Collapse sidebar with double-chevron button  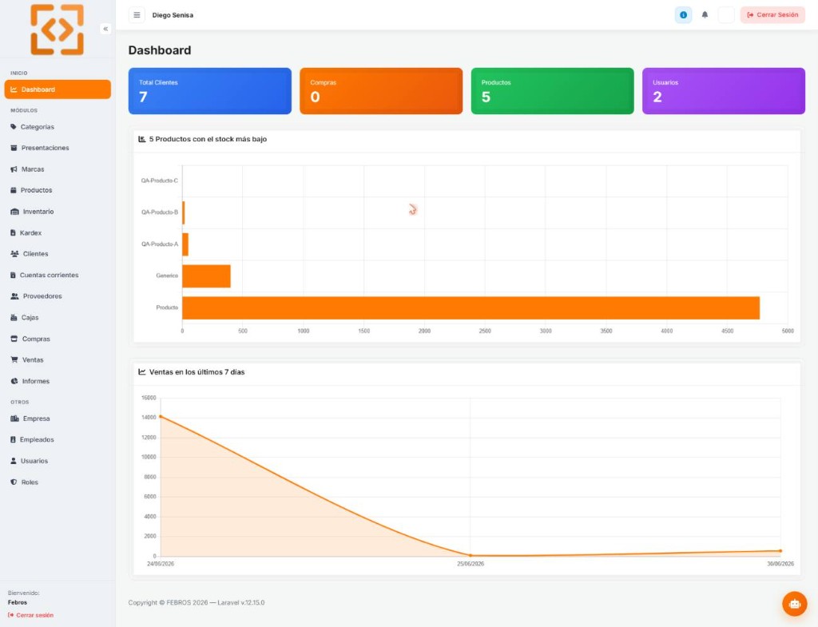point(105,29)
